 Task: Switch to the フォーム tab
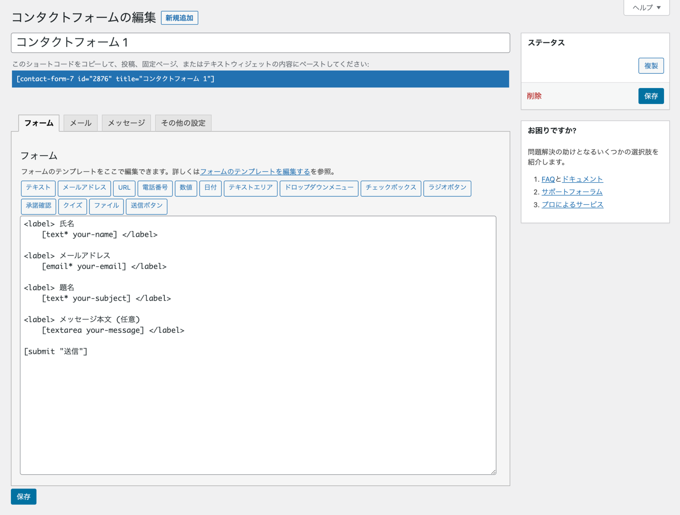click(x=39, y=123)
